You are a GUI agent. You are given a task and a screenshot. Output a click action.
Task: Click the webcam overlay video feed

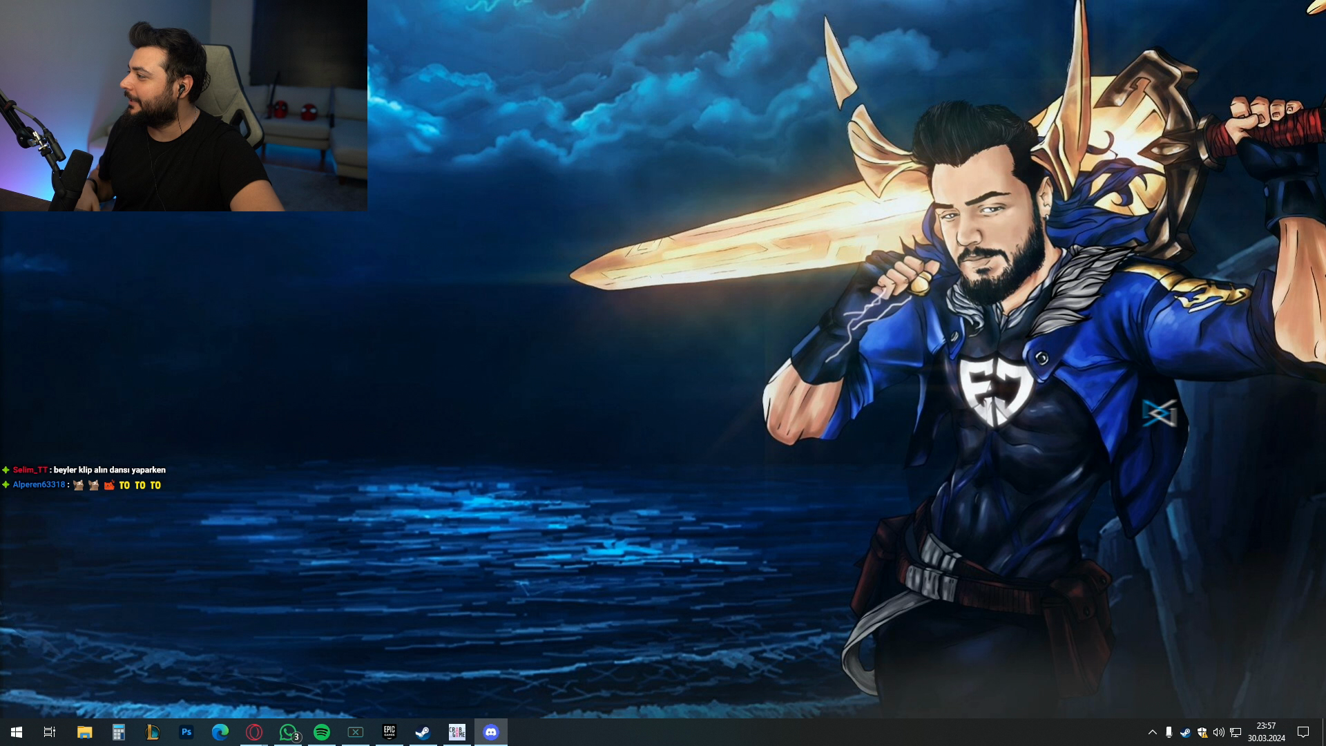pyautogui.click(x=184, y=106)
